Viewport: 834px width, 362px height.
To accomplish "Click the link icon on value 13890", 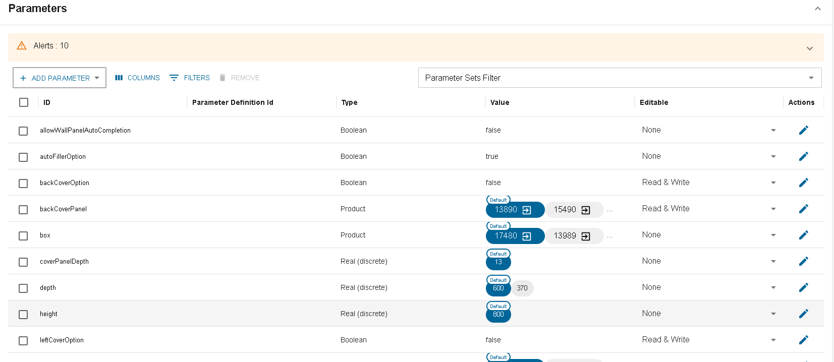I will click(527, 210).
